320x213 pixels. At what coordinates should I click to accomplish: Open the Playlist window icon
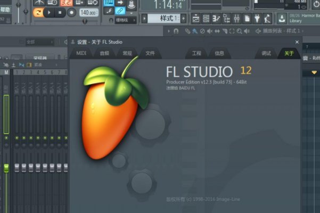point(196,19)
